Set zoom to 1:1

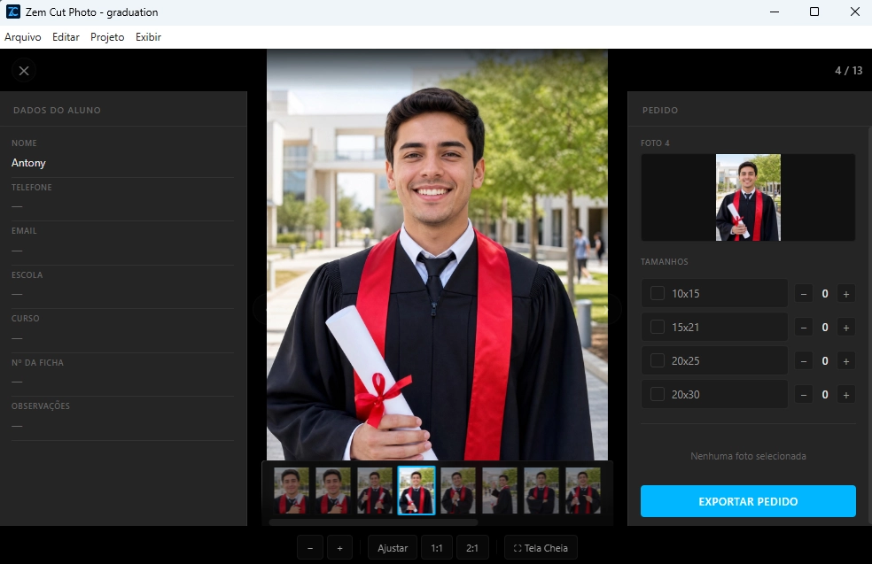pos(437,548)
